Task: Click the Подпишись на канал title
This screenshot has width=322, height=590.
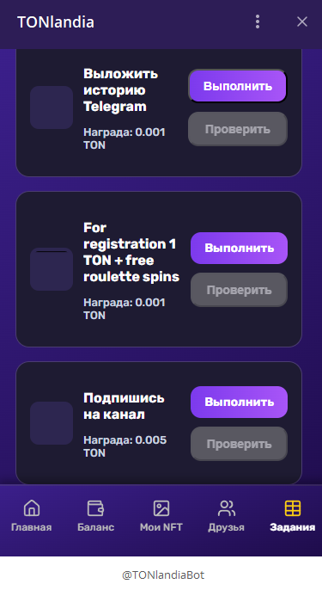Action: [124, 406]
